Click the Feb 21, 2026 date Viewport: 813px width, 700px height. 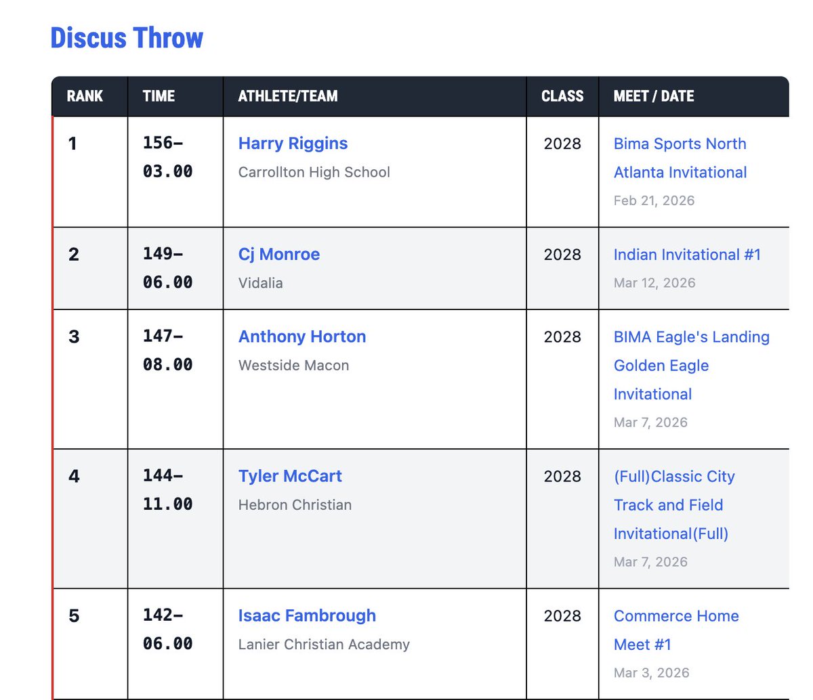tap(654, 200)
